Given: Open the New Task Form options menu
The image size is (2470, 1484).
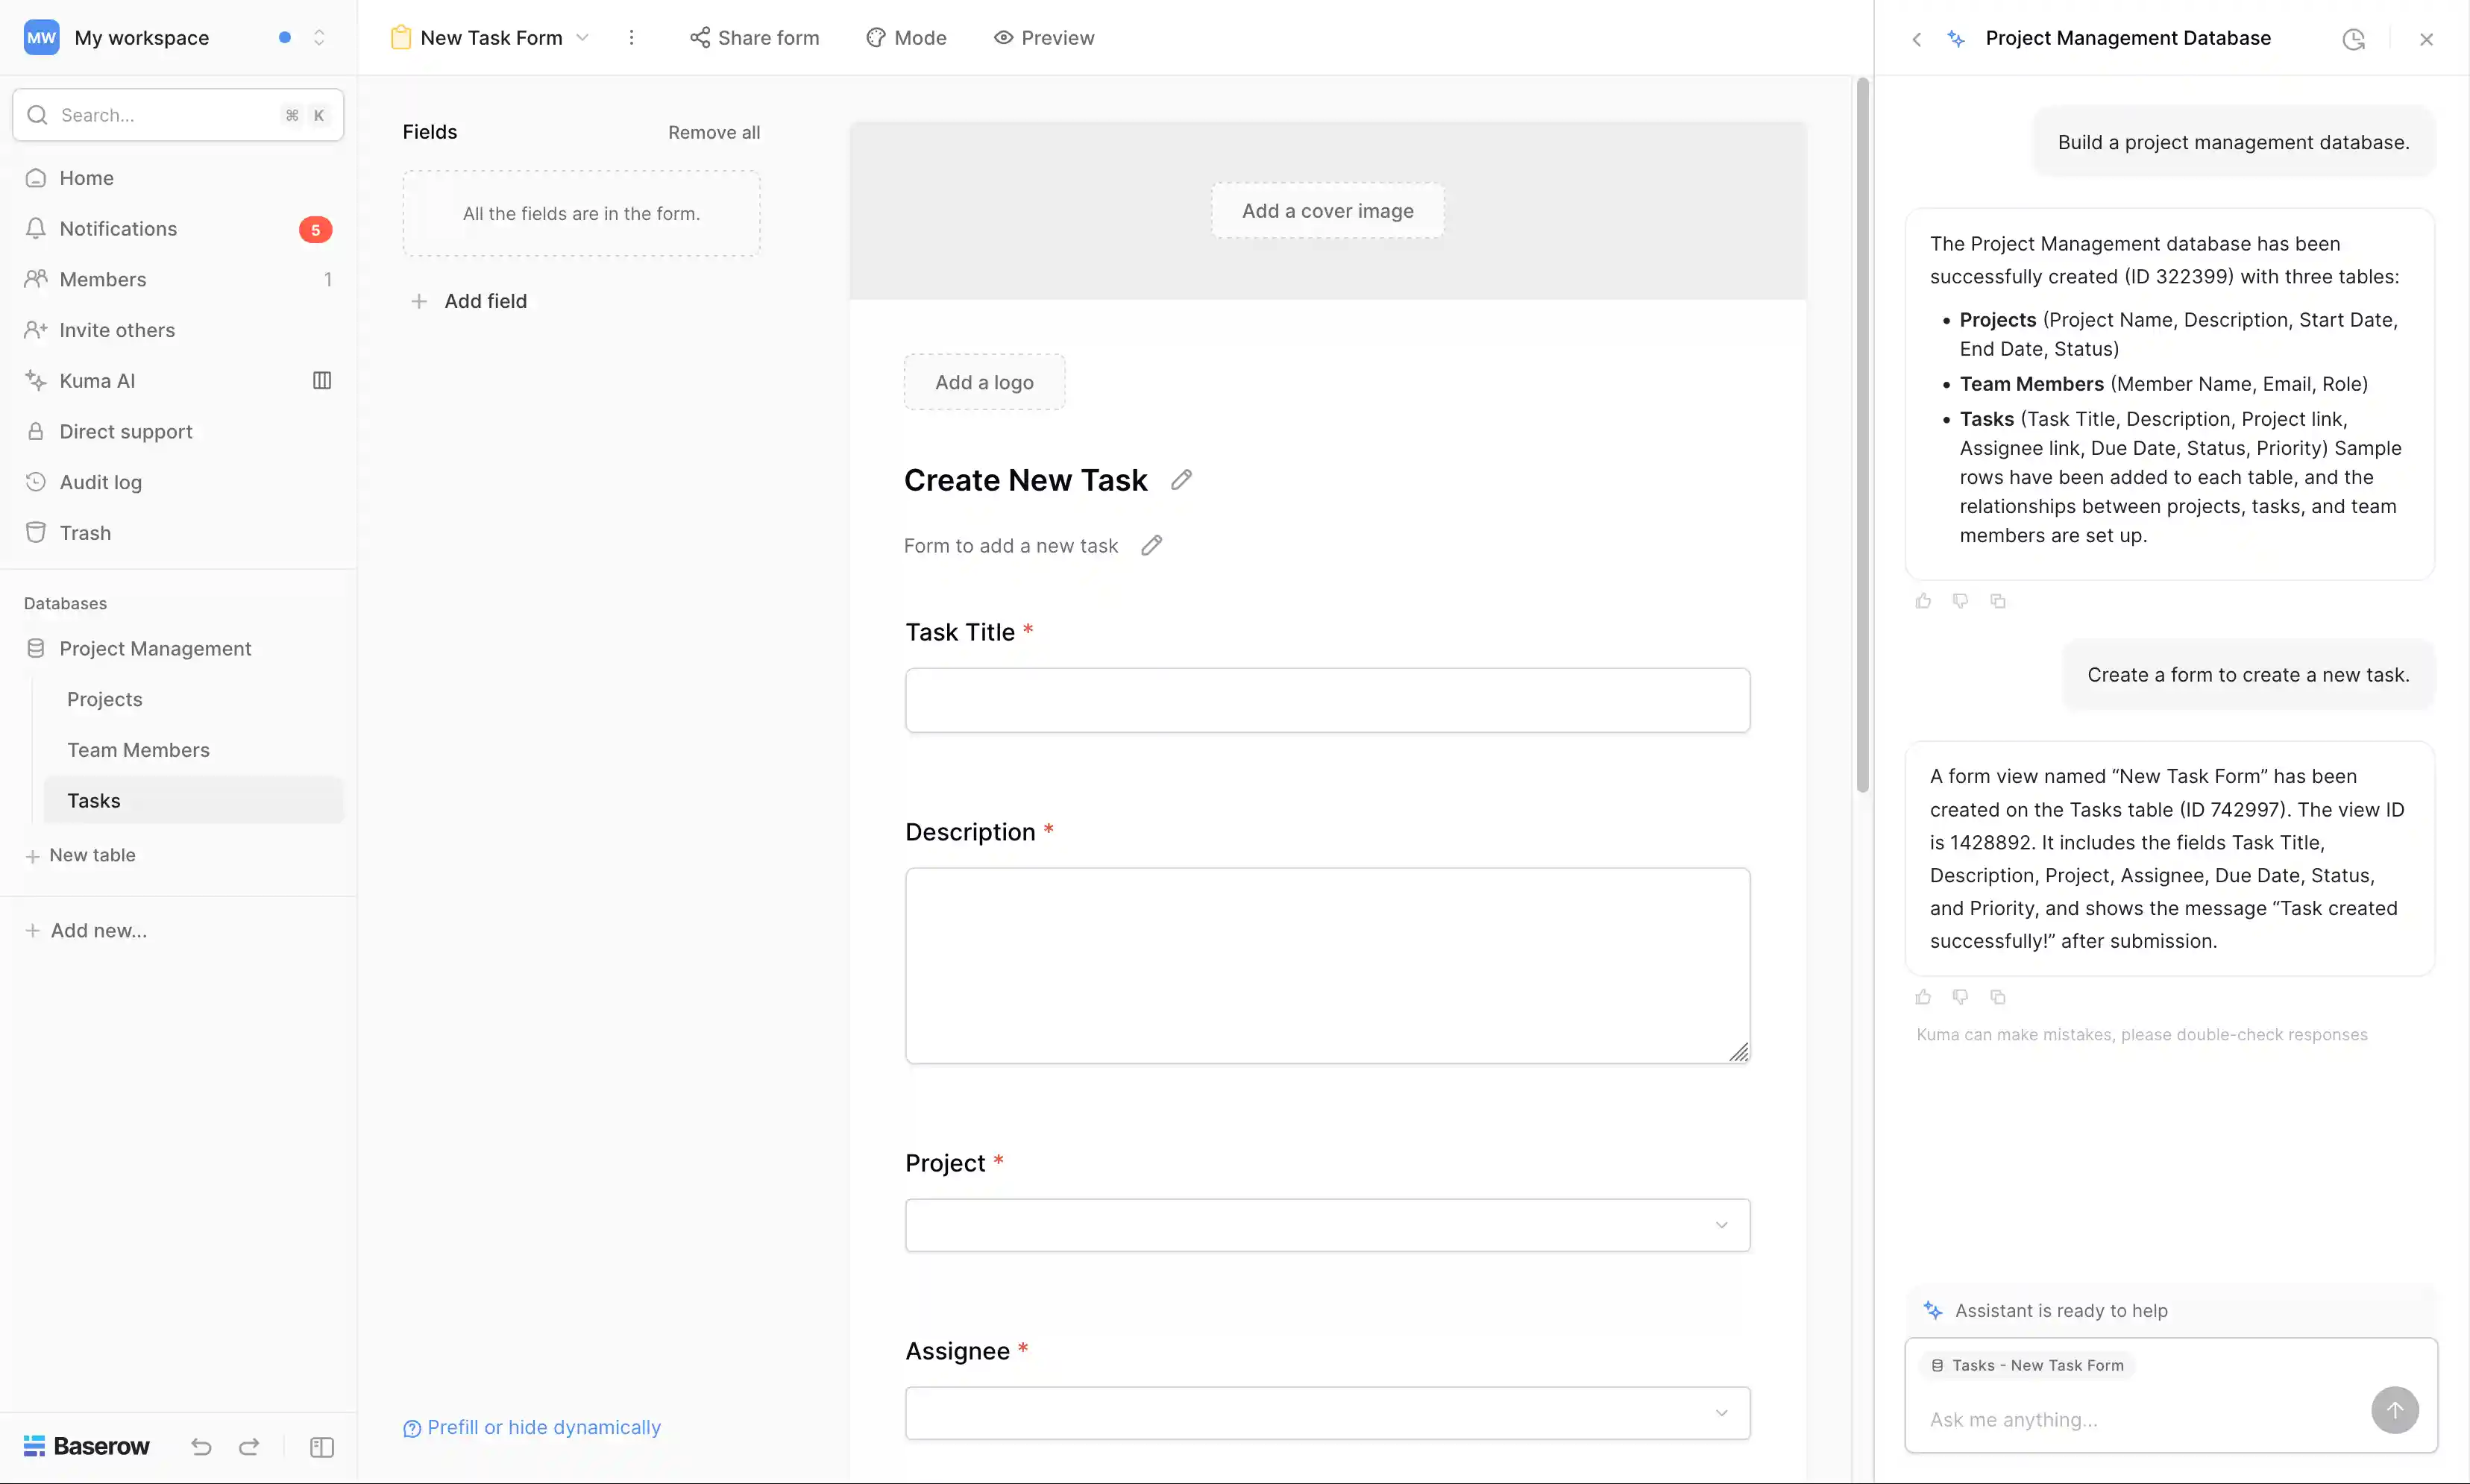Looking at the screenshot, I should pyautogui.click(x=631, y=37).
